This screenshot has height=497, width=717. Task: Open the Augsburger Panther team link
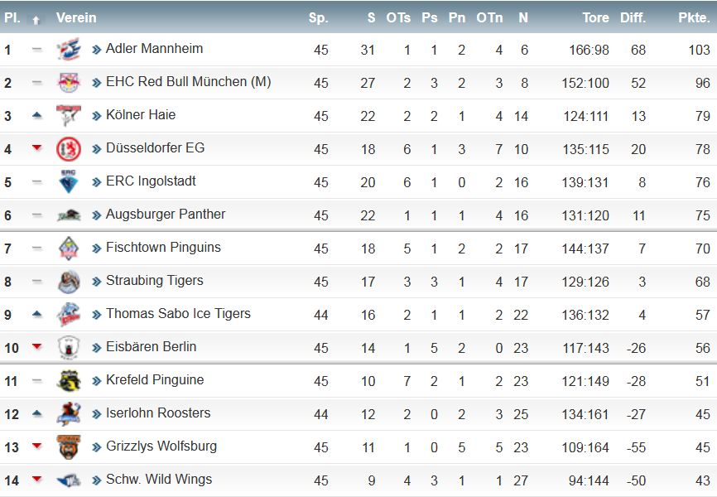pyautogui.click(x=166, y=215)
